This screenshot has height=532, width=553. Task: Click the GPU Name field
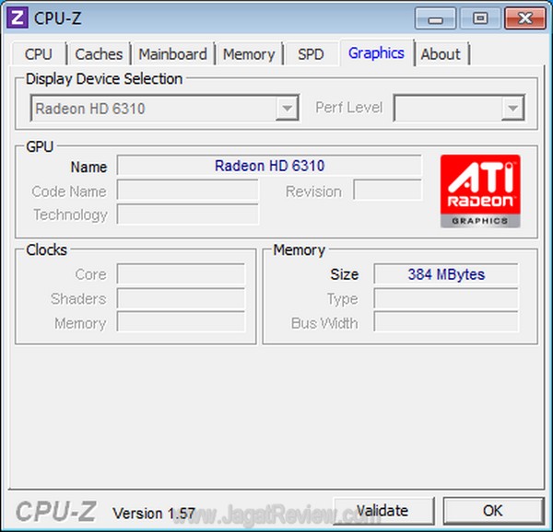(269, 166)
